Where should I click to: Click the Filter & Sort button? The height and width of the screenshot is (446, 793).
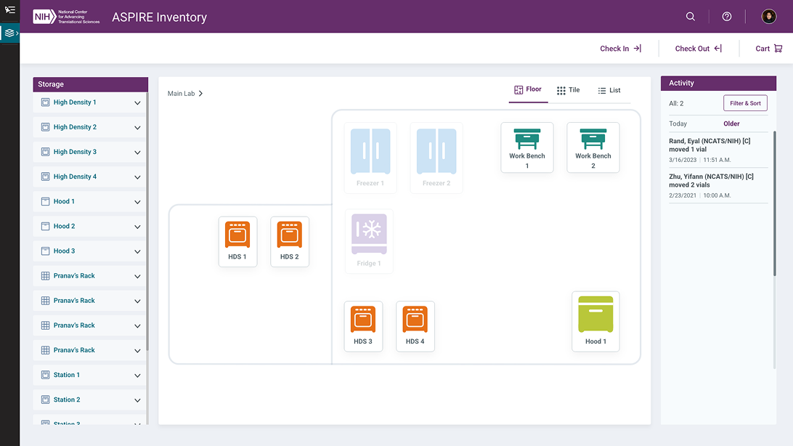click(x=745, y=103)
